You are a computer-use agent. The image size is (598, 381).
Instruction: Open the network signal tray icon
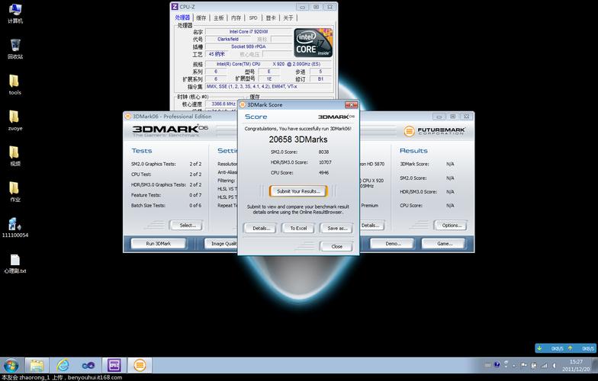[x=545, y=366]
